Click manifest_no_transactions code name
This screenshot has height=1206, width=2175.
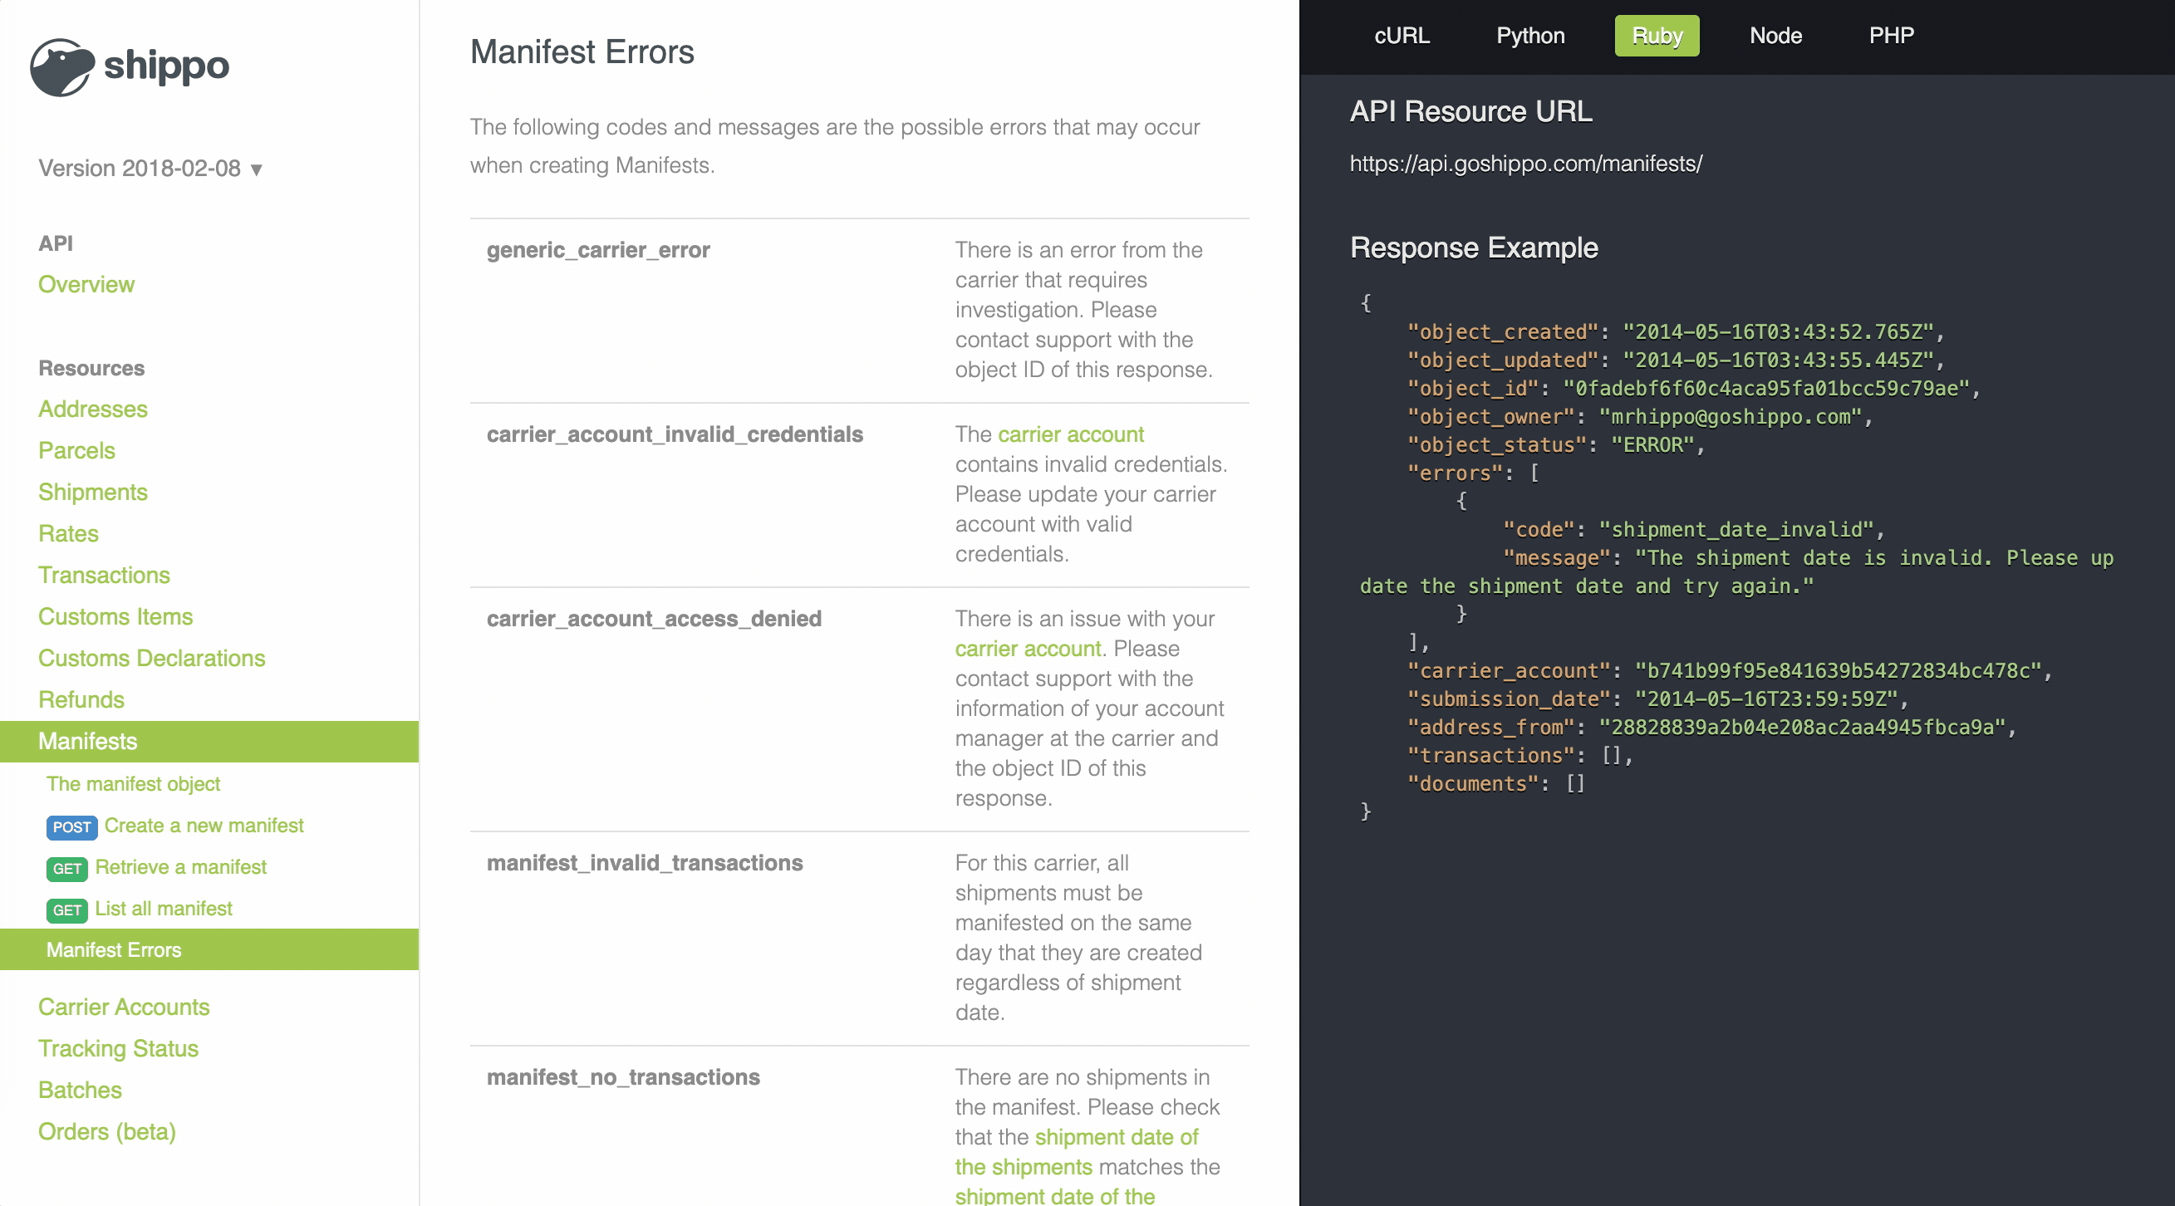(x=623, y=1077)
